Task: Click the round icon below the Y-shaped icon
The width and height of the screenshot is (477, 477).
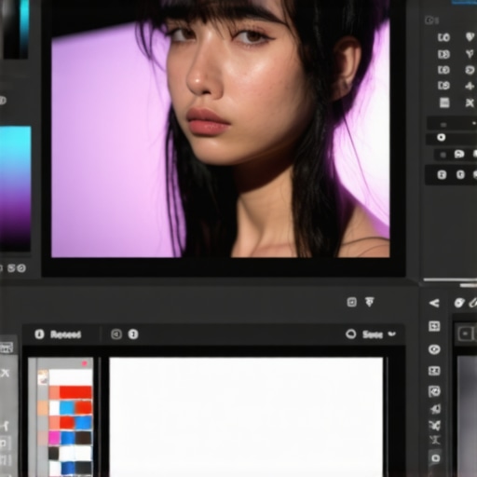Action: pos(470,70)
